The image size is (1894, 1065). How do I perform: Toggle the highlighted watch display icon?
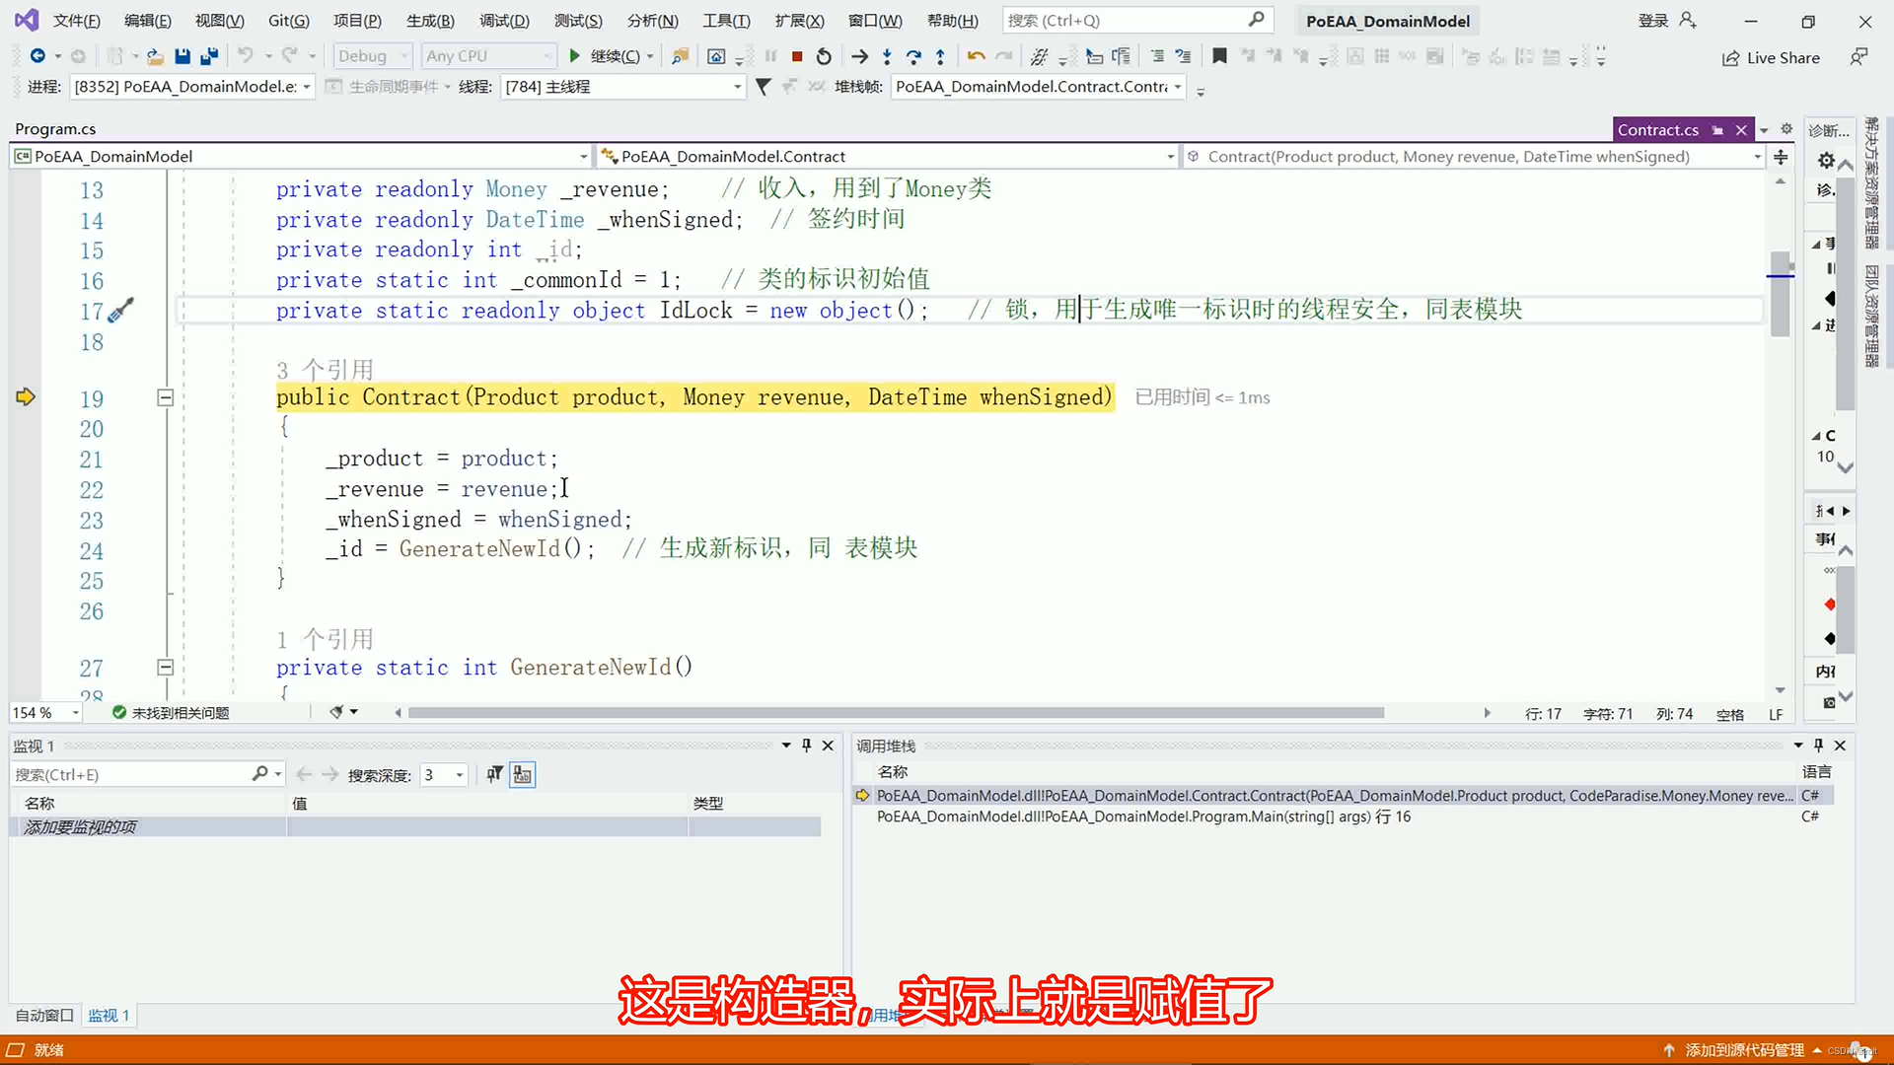point(522,775)
